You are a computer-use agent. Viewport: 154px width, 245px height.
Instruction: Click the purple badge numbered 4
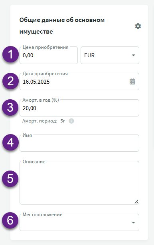click(x=10, y=143)
